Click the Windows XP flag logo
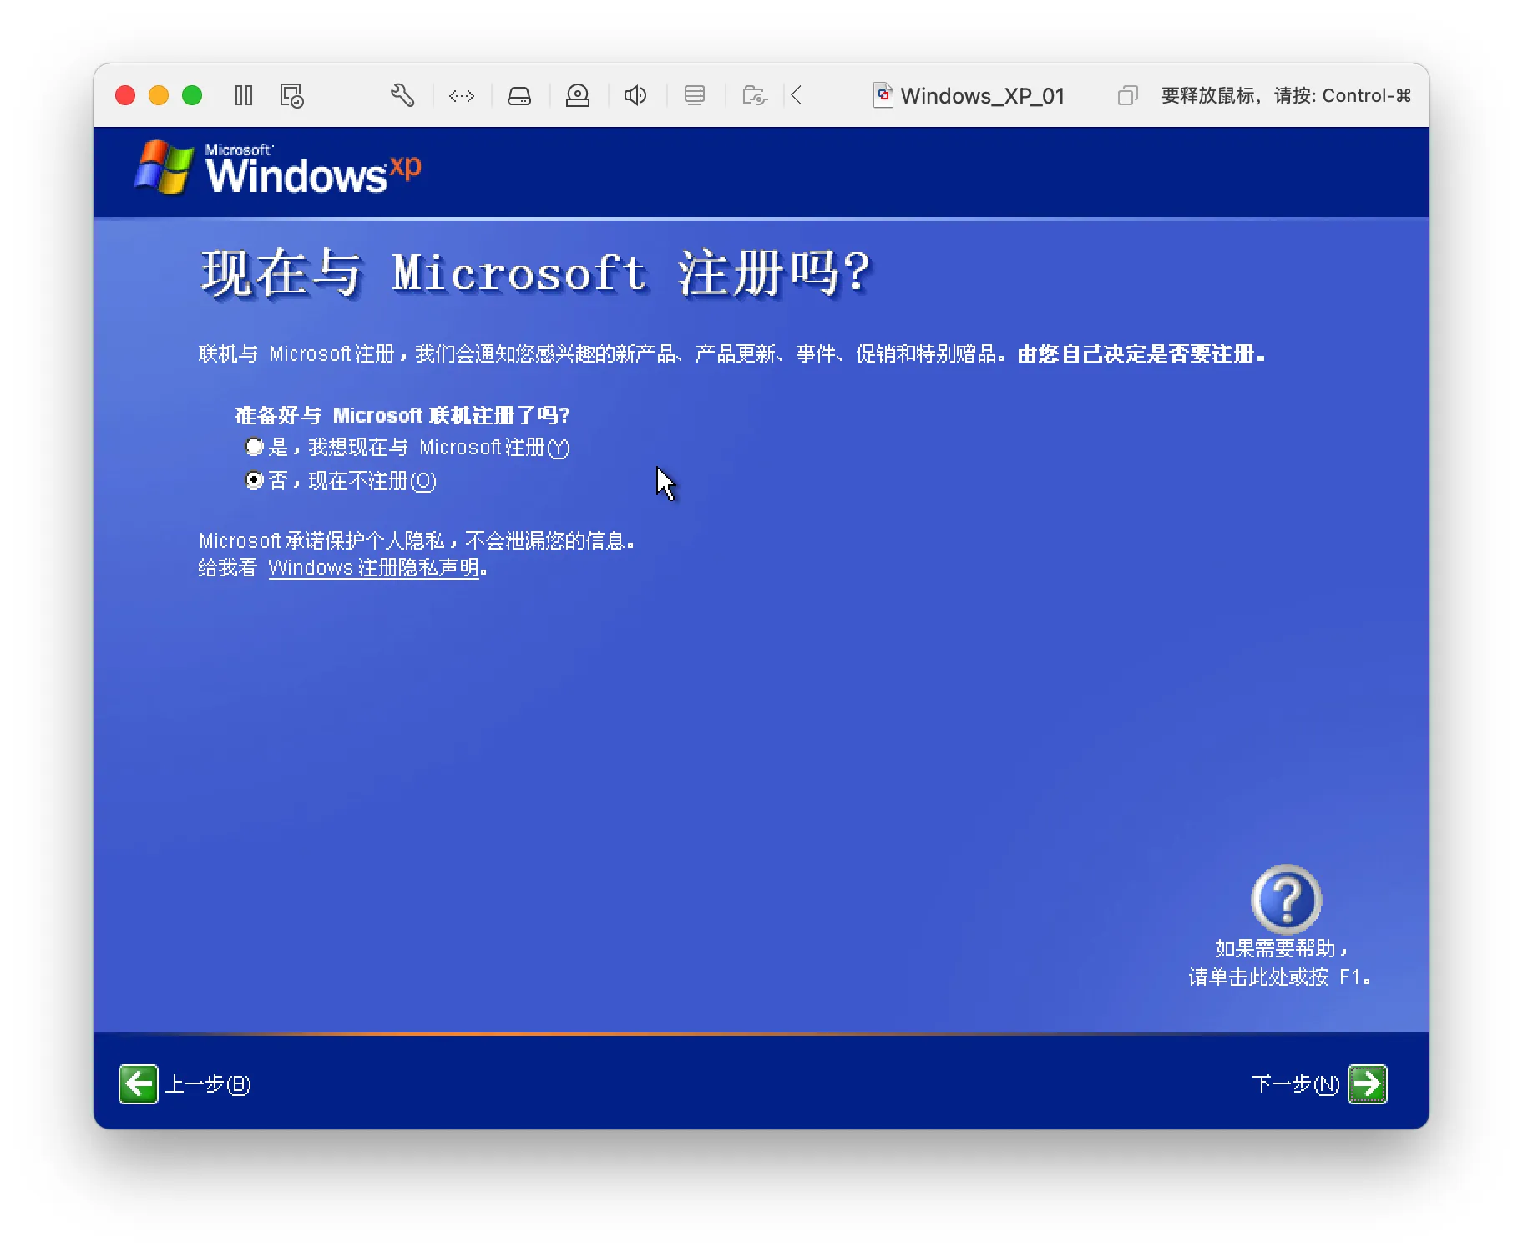Image resolution: width=1523 pixels, height=1253 pixels. click(164, 167)
